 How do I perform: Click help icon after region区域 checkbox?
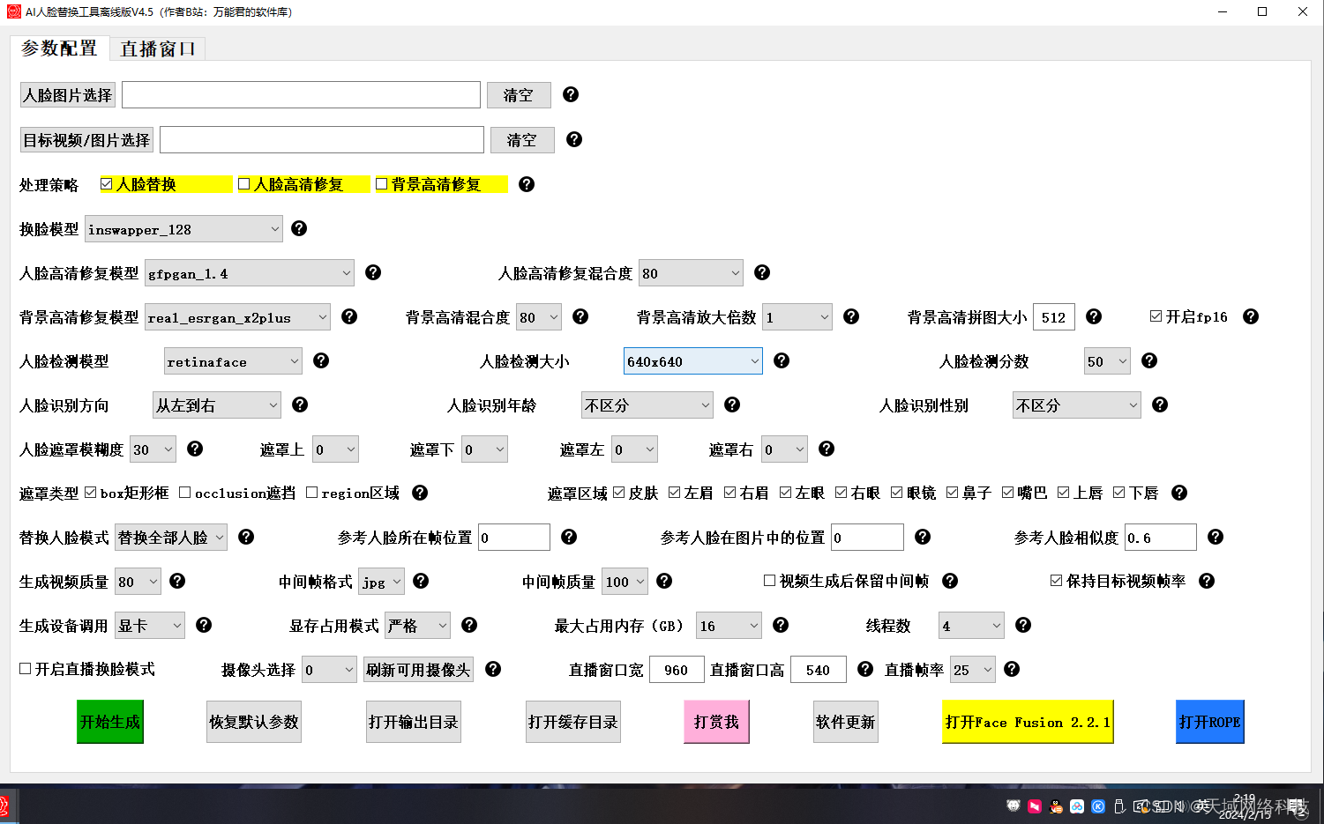[420, 493]
